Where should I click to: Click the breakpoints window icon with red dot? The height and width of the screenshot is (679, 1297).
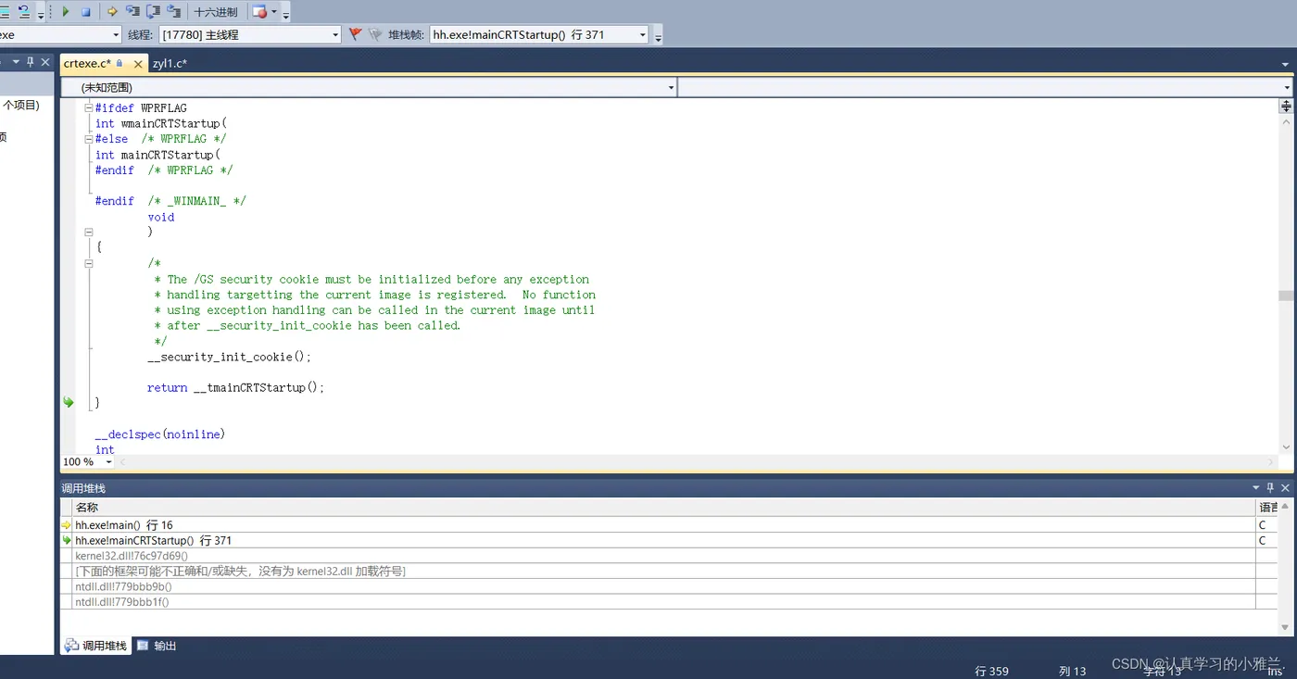pyautogui.click(x=259, y=12)
